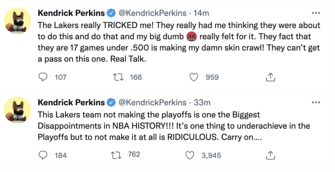
Task: Open the tweet about NBA HISTORY disappointments
Action: click(x=167, y=126)
